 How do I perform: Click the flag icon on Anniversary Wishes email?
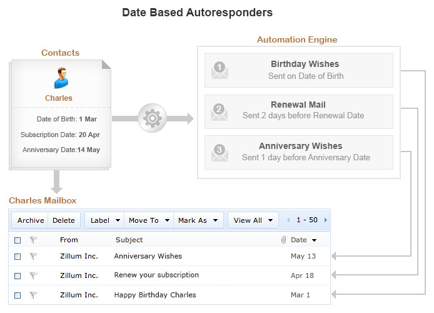33,256
